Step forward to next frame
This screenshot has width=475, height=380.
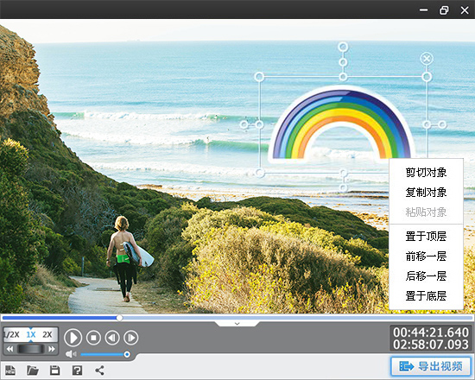pyautogui.click(x=131, y=338)
